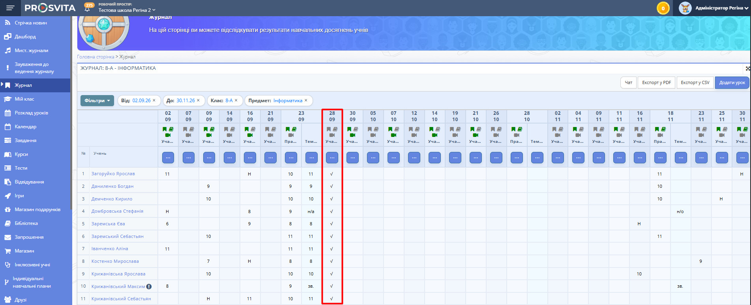751x305 pixels.
Task: Click the Чат button
Action: click(x=628, y=82)
